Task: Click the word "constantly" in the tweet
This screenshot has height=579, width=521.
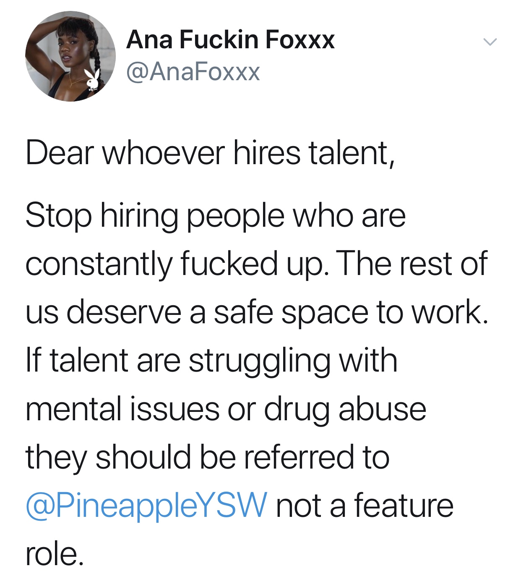Action: coord(99,264)
